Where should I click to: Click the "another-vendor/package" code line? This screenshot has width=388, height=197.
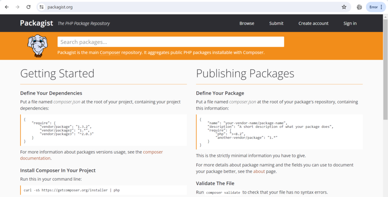coord(246,137)
